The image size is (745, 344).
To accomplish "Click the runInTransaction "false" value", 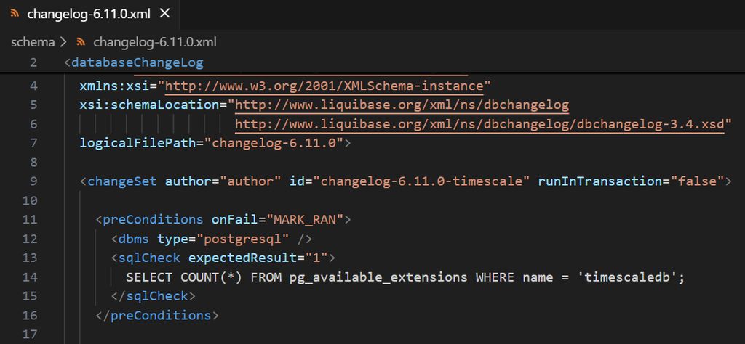I will pos(696,181).
